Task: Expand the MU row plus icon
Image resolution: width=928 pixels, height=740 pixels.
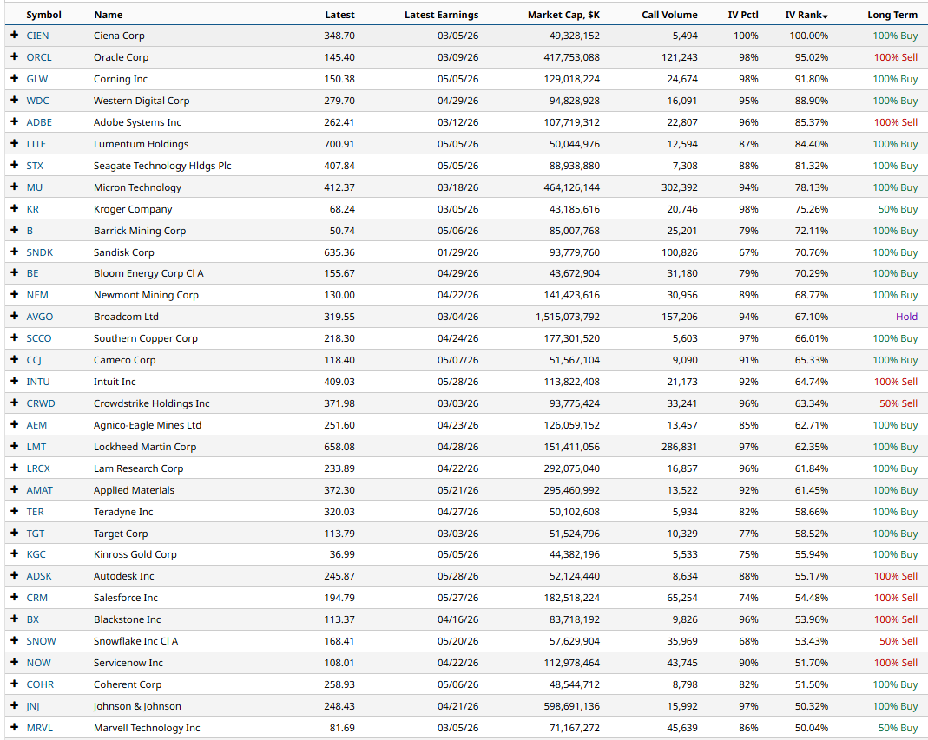Action: click(15, 187)
